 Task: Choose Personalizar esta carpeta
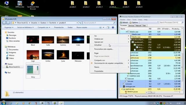(110, 49)
